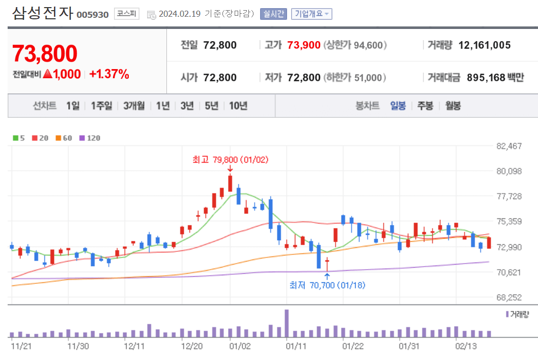
Task: Select the 3개월 line chart period
Action: (134, 106)
